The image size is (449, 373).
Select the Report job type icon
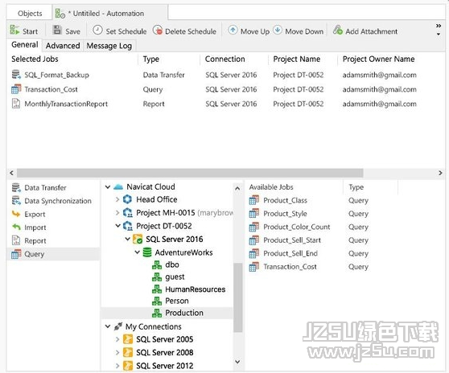16,240
